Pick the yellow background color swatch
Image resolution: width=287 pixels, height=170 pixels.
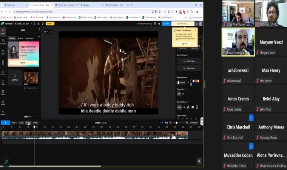[198, 81]
